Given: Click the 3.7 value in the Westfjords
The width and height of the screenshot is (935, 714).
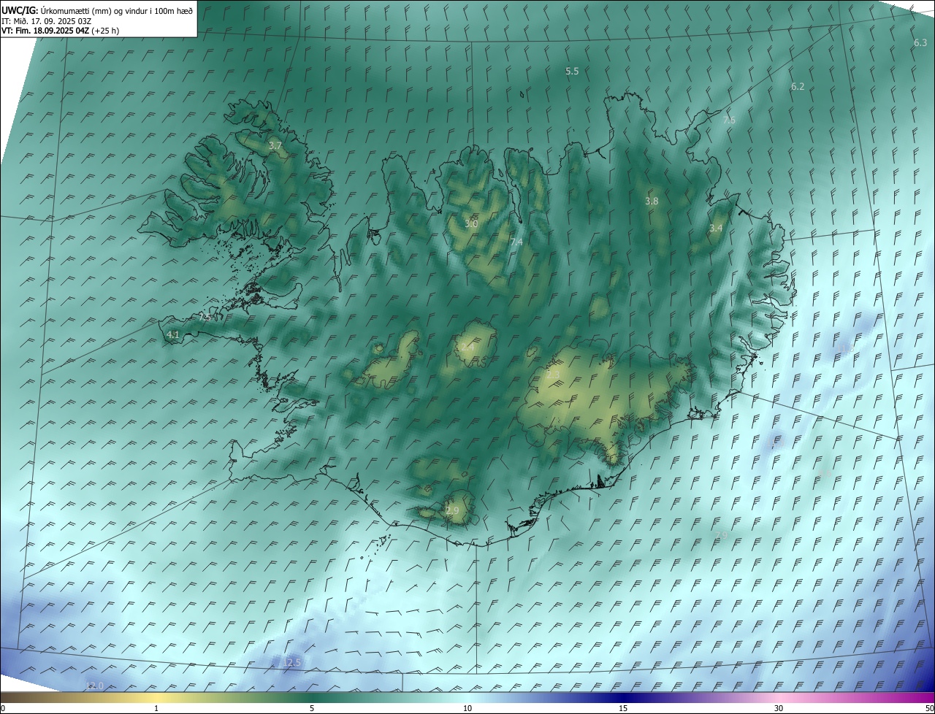Looking at the screenshot, I should click(x=275, y=146).
